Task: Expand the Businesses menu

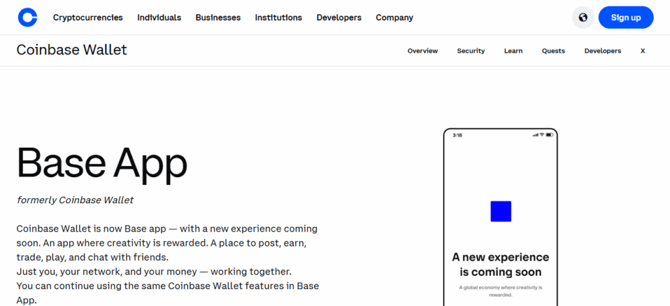Action: [x=218, y=18]
